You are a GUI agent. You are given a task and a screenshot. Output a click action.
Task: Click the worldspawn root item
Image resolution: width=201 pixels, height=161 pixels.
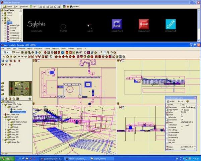click(x=9, y=102)
